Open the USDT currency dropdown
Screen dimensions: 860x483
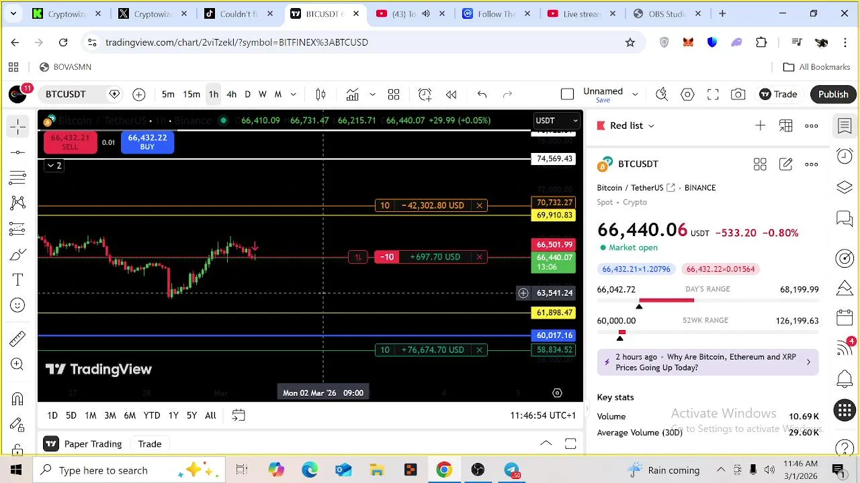pyautogui.click(x=556, y=121)
